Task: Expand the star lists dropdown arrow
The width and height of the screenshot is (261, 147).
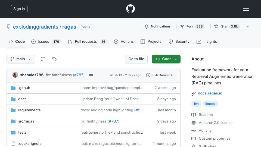Action: point(248,27)
